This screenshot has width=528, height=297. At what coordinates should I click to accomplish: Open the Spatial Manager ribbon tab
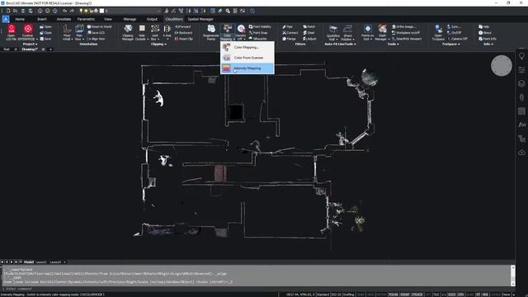[200, 19]
